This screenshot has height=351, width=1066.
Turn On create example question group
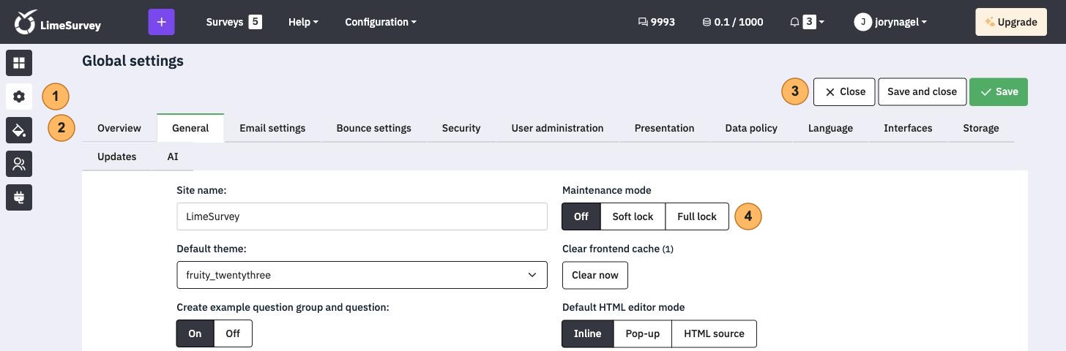[x=195, y=333]
